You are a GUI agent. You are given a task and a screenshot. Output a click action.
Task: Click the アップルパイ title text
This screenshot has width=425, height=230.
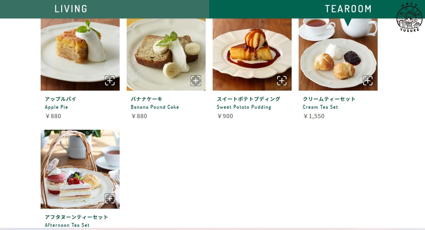point(61,99)
